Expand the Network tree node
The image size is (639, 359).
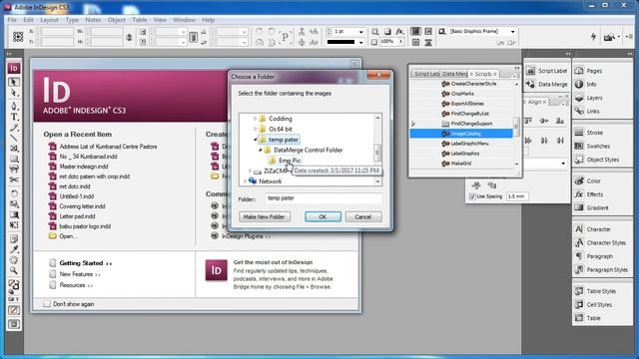click(x=246, y=181)
